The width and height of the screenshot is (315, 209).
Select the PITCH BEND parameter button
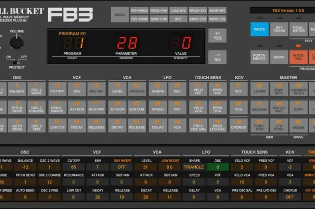tap(17, 107)
